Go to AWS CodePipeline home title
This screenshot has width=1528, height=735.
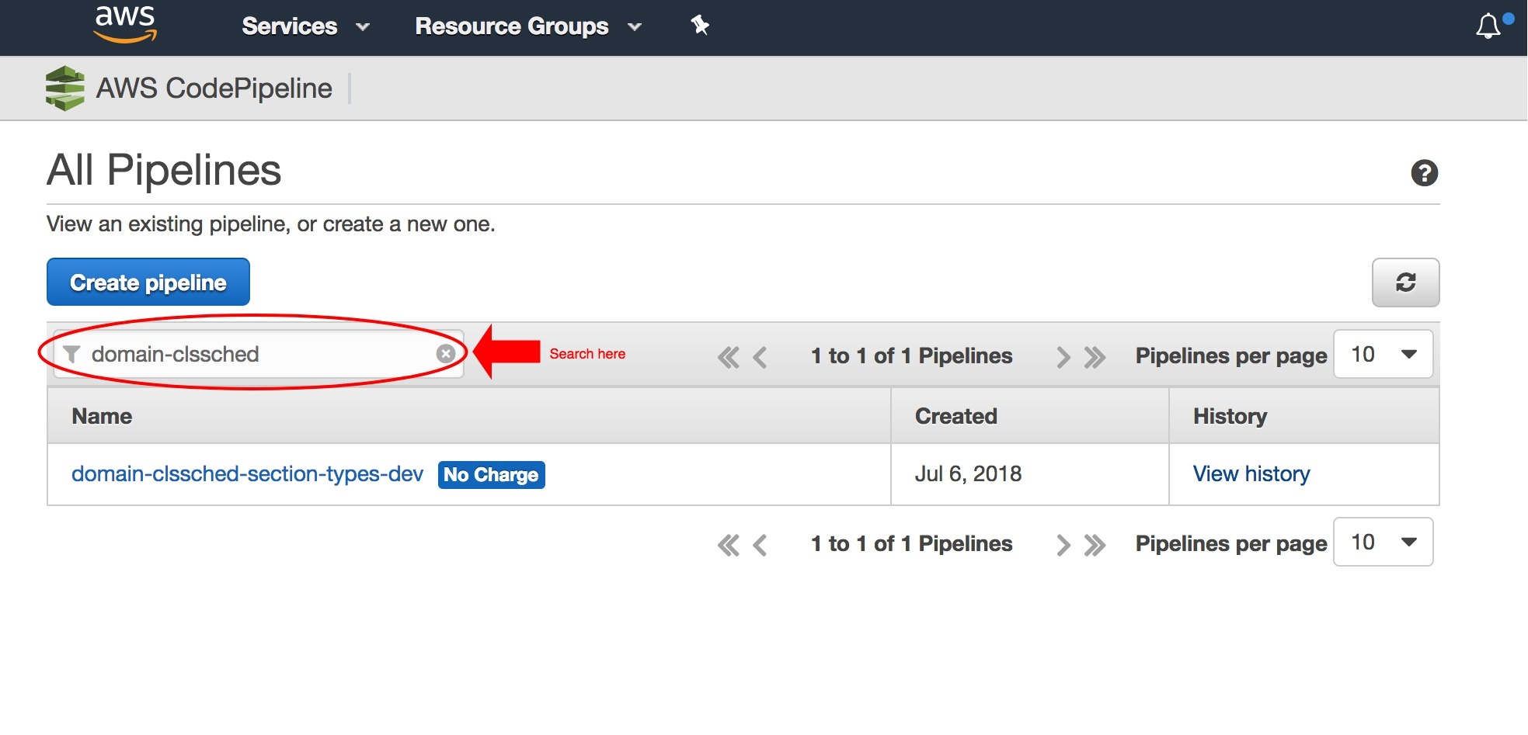[214, 88]
